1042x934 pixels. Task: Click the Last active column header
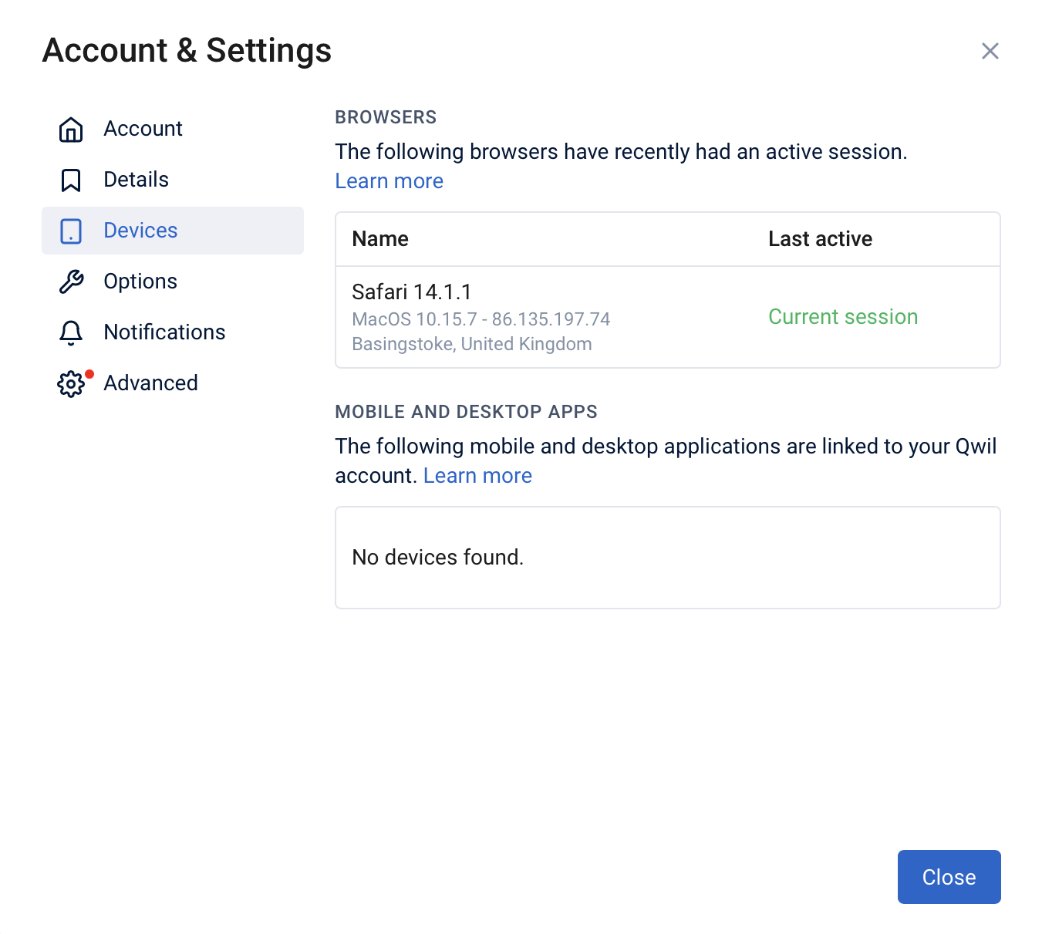click(x=820, y=239)
